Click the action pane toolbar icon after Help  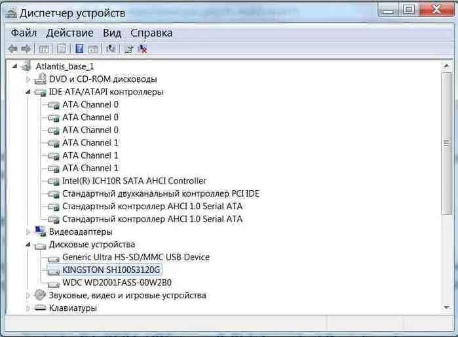[93, 49]
